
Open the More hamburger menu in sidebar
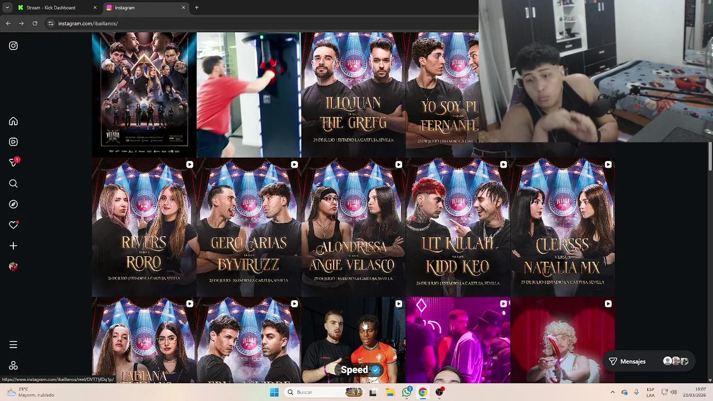point(13,345)
